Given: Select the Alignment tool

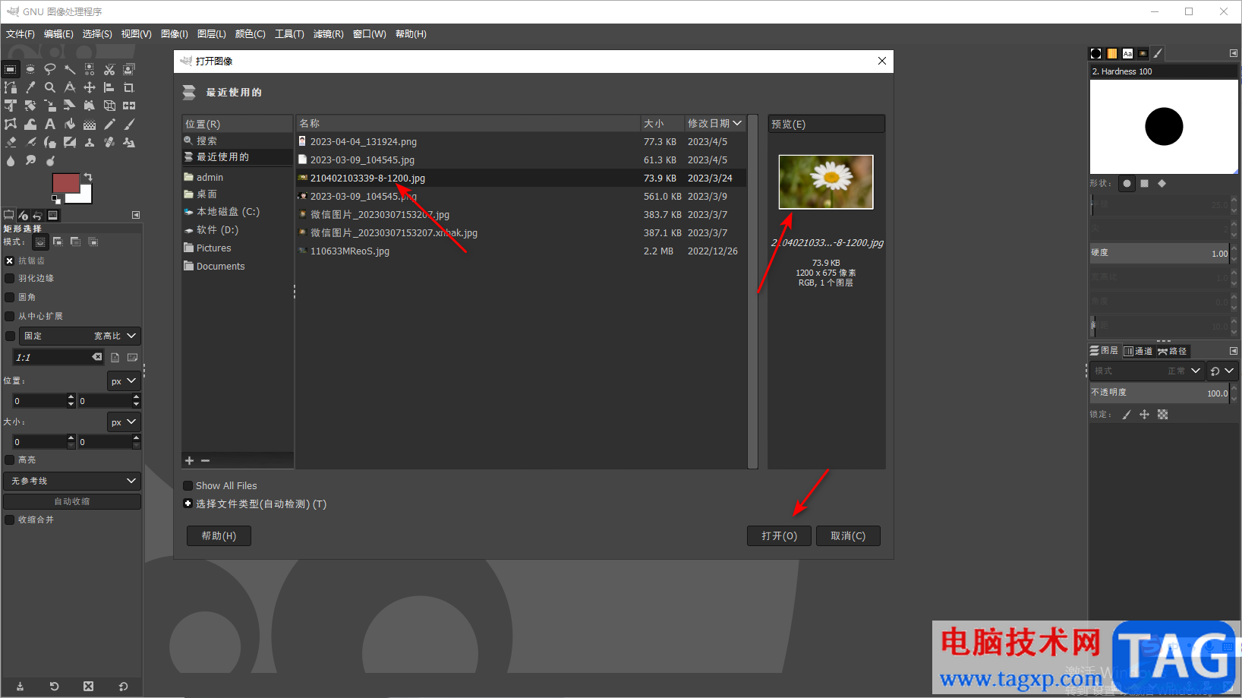Looking at the screenshot, I should tap(109, 87).
